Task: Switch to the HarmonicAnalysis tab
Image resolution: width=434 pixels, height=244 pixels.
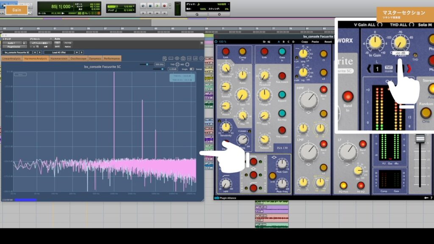Action: [x=36, y=58]
